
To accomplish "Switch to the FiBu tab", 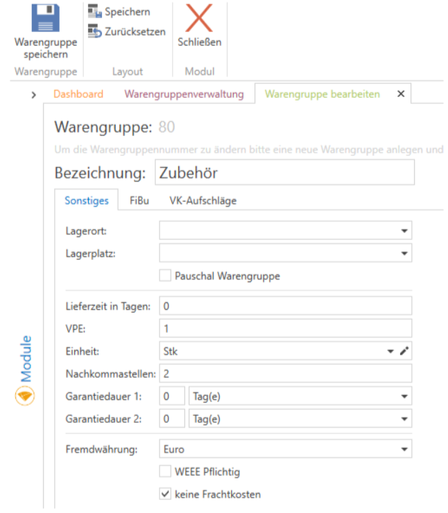I will click(139, 201).
